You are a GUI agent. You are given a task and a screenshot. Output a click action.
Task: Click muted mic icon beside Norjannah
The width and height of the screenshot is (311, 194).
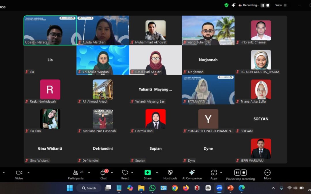tap(185, 72)
